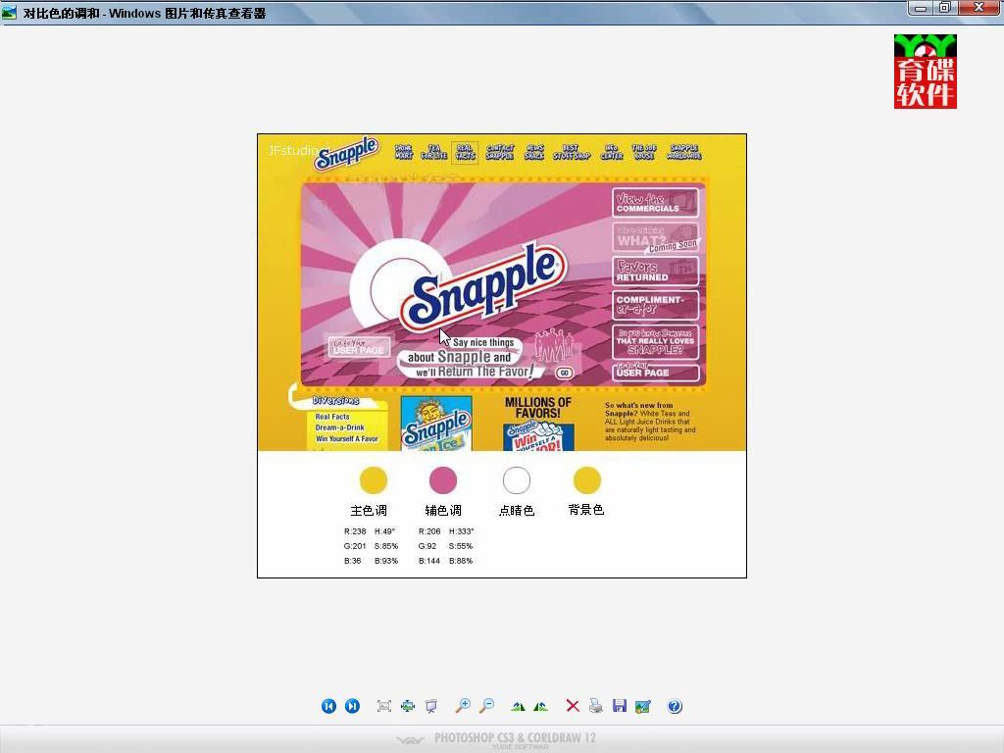Click View the Commercials in the picture
This screenshot has width=1004, height=753.
click(656, 203)
